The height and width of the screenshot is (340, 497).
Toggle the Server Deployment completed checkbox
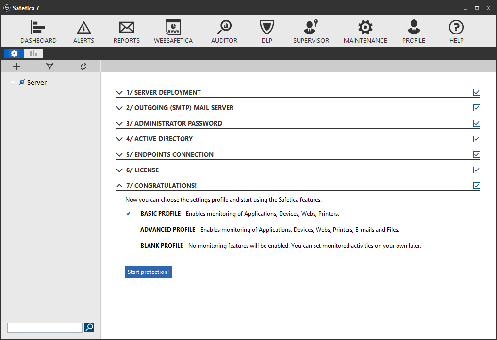(x=477, y=92)
